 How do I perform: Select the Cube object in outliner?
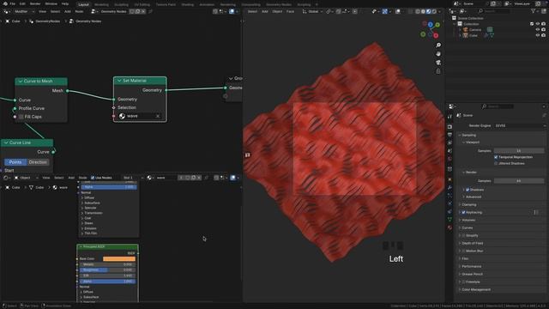point(474,35)
